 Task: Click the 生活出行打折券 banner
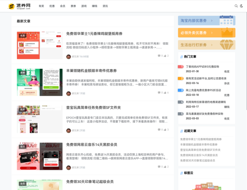tap(207, 45)
